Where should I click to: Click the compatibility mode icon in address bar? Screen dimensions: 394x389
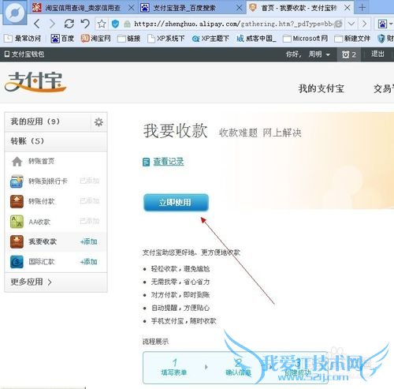[x=339, y=24]
